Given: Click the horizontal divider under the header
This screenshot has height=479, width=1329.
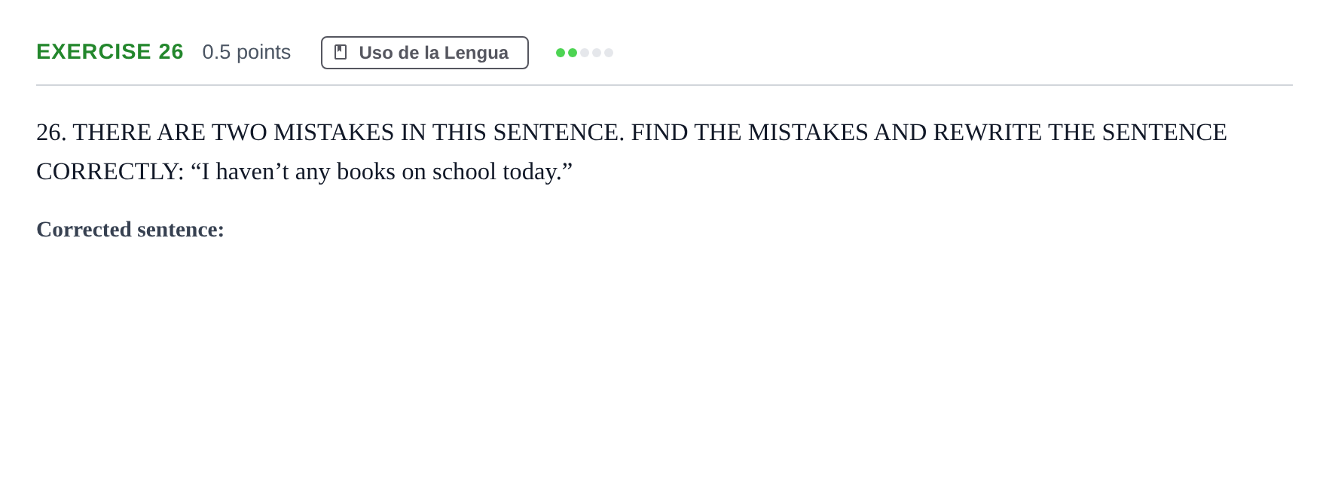Looking at the screenshot, I should click(x=664, y=85).
